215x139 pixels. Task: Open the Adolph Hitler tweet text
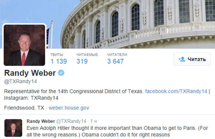click(x=117, y=131)
